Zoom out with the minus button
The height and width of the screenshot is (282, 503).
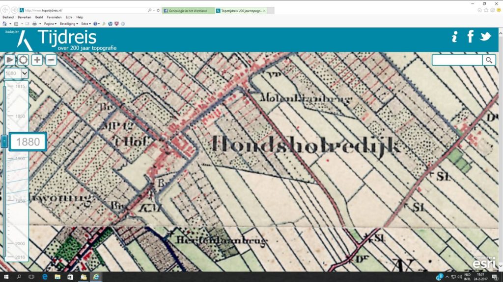point(51,60)
